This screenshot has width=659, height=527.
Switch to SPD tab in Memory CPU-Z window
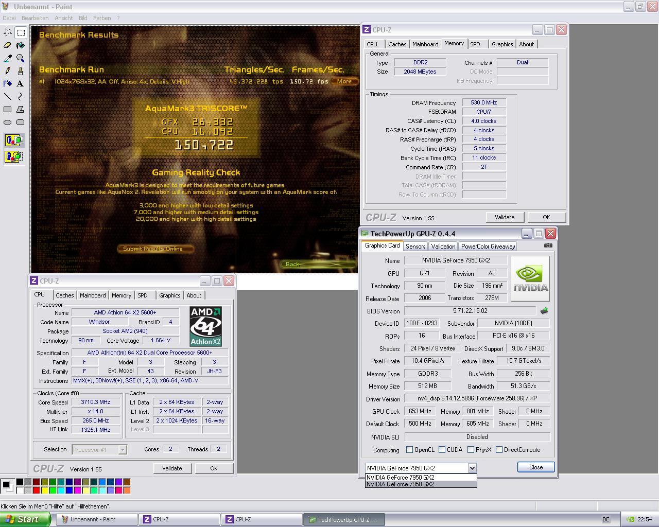[475, 44]
